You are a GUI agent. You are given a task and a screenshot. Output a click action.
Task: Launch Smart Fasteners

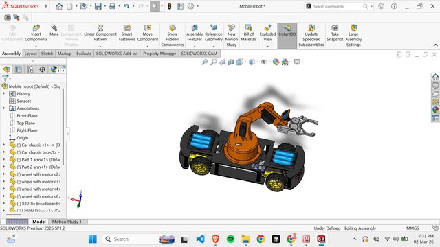tap(126, 34)
